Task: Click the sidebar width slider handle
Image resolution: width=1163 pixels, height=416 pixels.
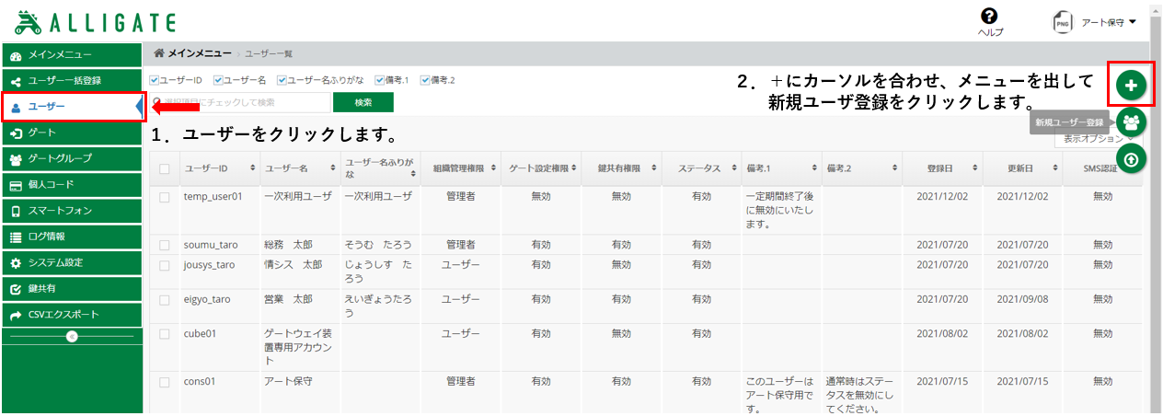Action: (72, 337)
